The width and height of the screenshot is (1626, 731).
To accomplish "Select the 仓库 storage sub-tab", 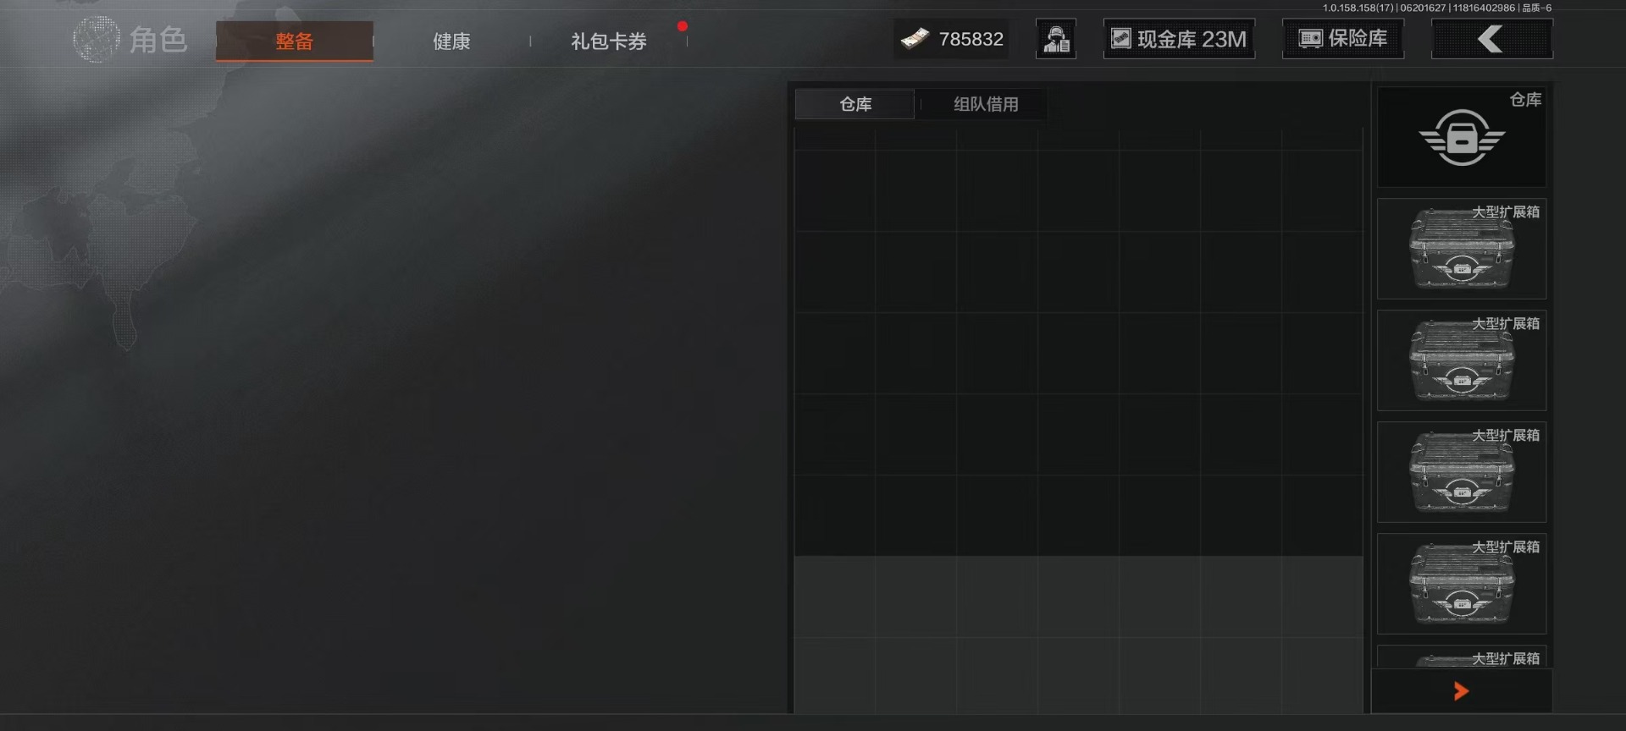I will point(855,104).
